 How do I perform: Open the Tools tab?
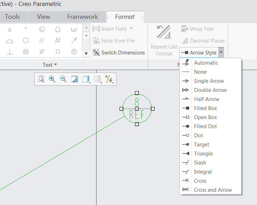tap(12, 17)
